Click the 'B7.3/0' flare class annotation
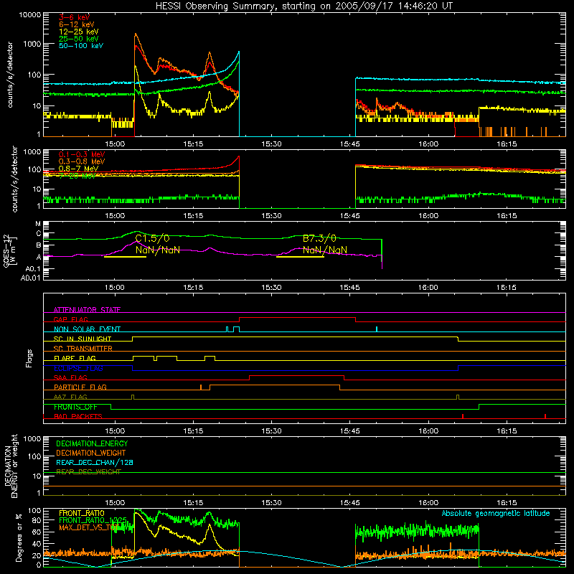 click(319, 239)
